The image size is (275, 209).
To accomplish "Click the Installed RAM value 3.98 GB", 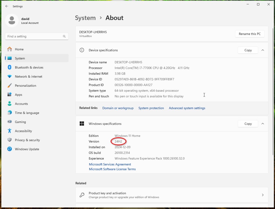I will point(120,74).
